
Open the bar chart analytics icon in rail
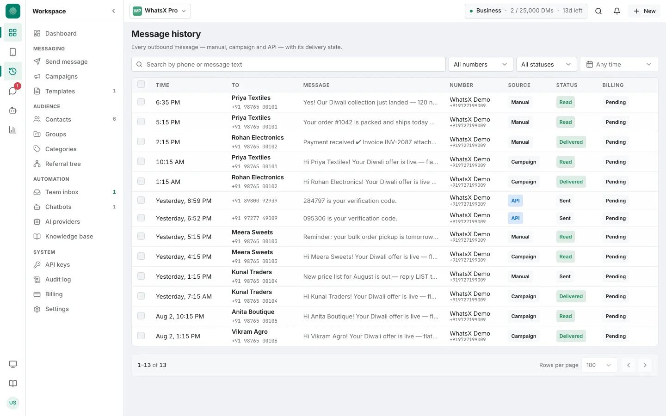point(12,129)
